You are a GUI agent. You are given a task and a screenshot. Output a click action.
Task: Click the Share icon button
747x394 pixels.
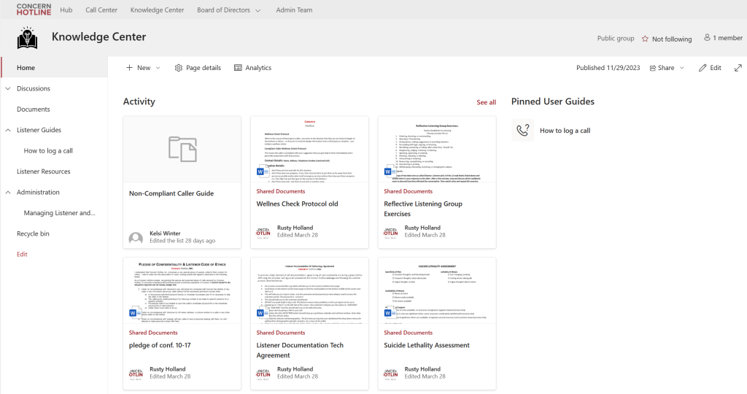click(x=653, y=68)
